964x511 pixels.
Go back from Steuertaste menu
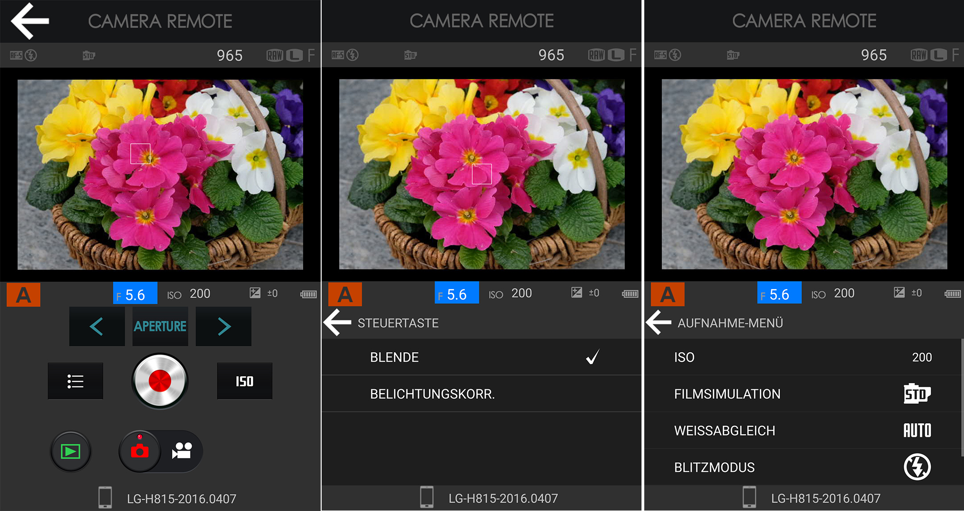[x=338, y=323]
